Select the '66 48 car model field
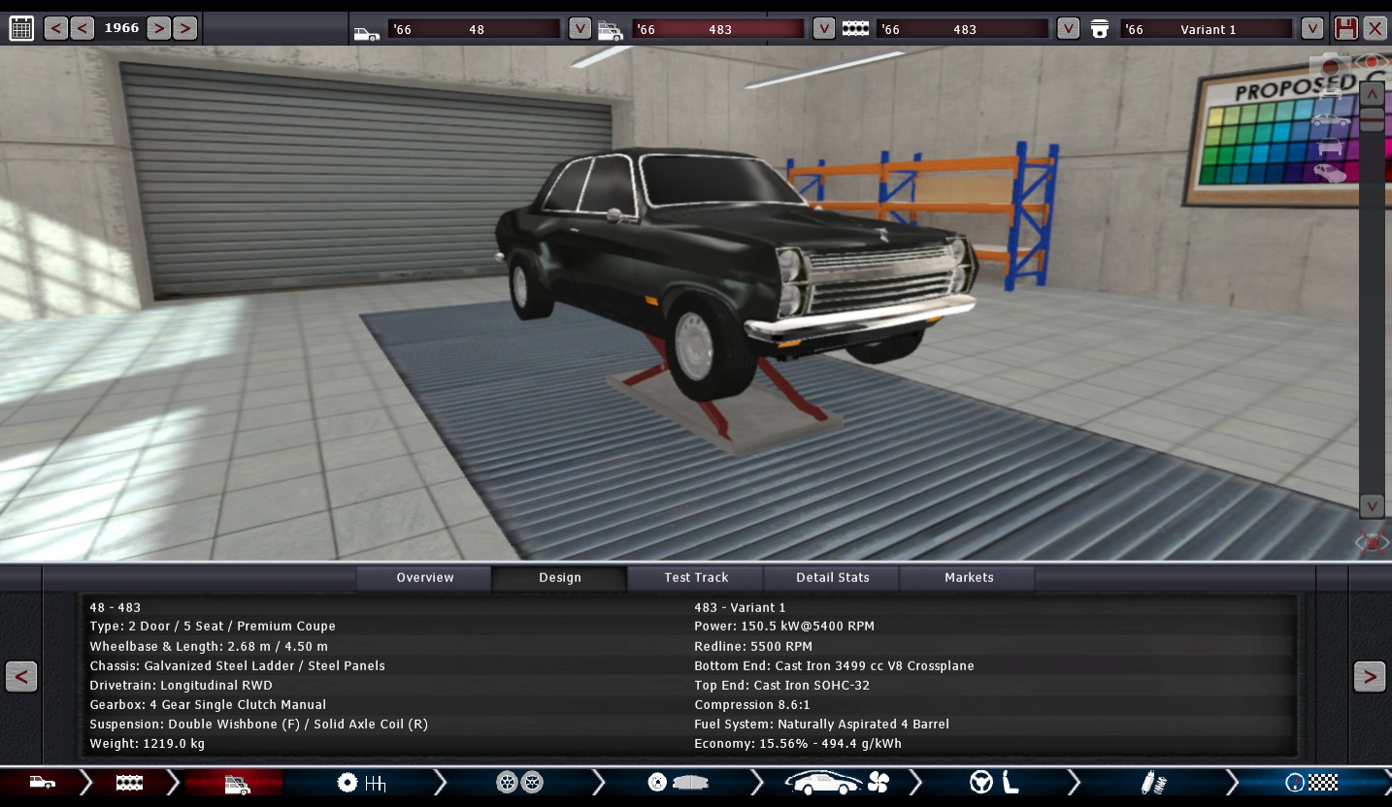Screen dimensions: 1392x807 coord(475,29)
